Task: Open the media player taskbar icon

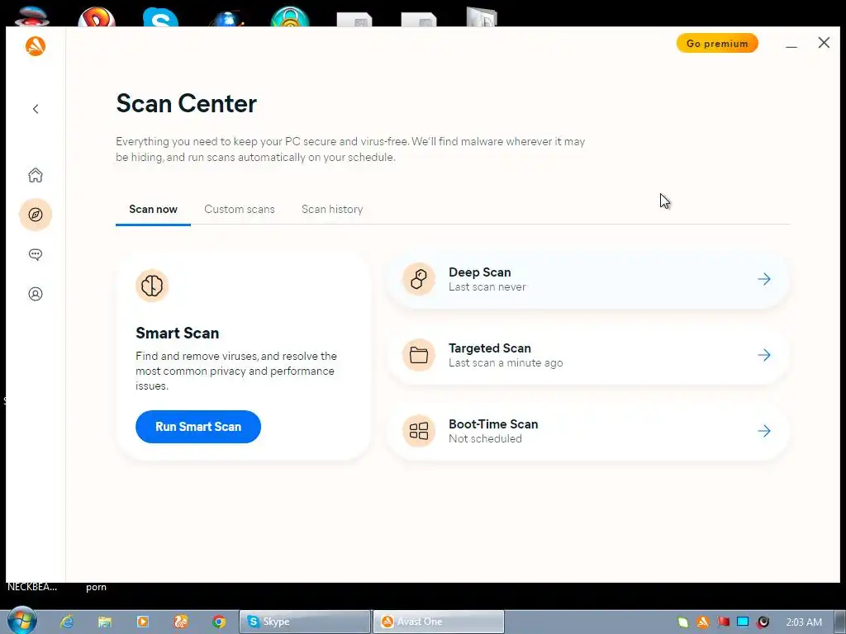Action: [143, 622]
